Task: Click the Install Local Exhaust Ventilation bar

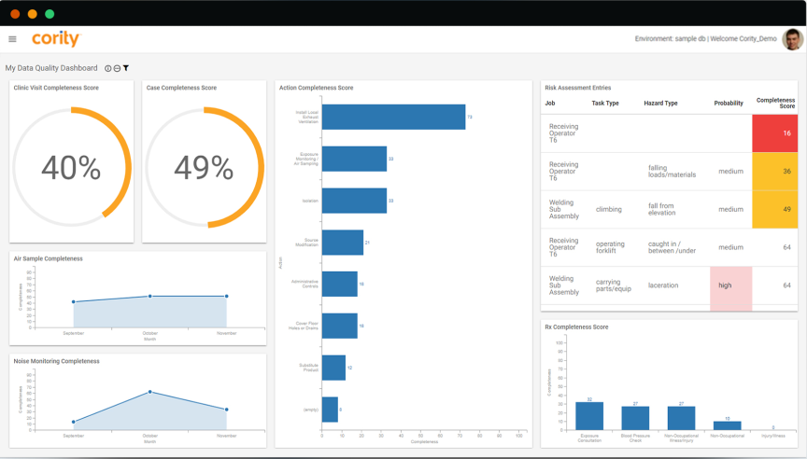Action: pos(393,117)
